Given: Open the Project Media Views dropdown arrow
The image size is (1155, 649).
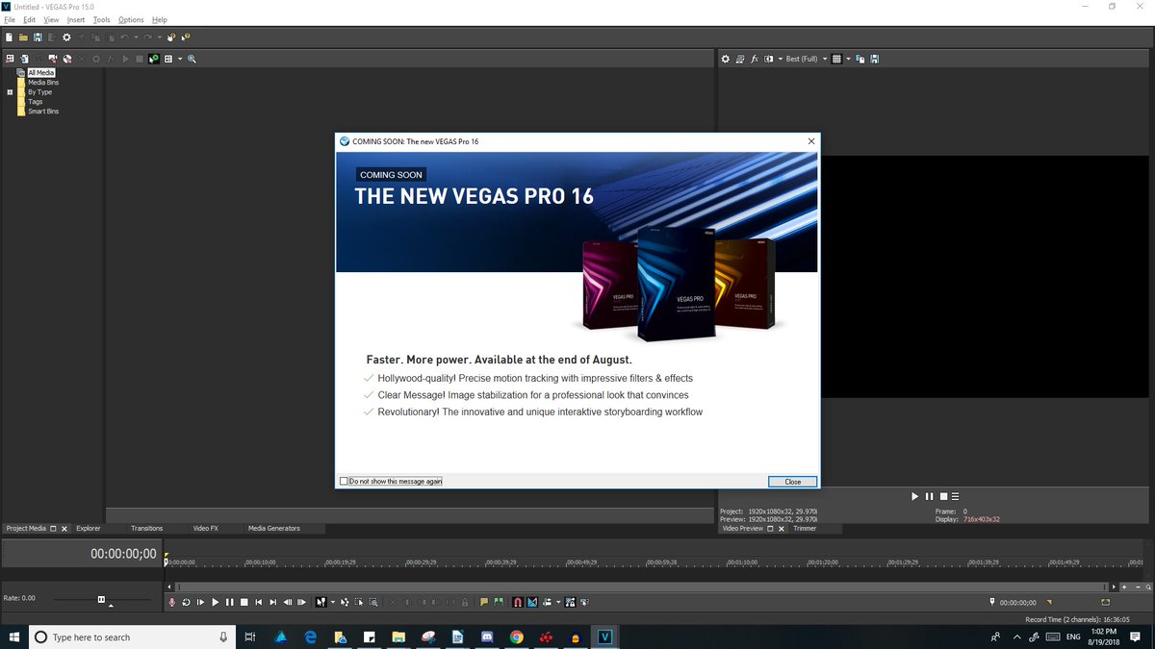Looking at the screenshot, I should [180, 59].
